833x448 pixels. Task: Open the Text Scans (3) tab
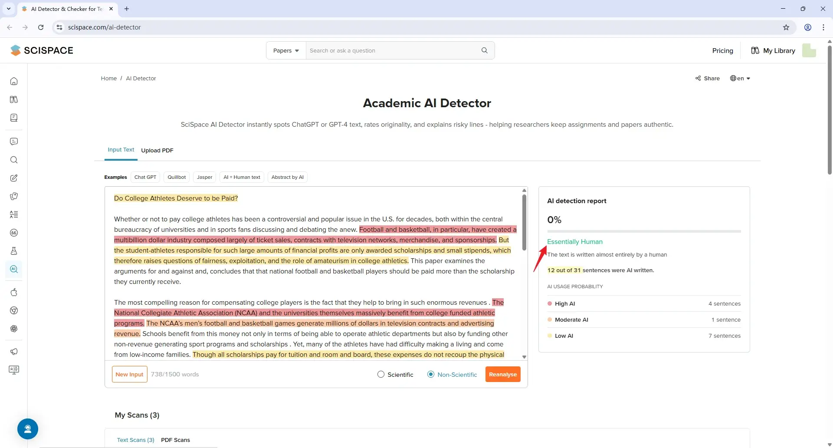click(x=136, y=440)
